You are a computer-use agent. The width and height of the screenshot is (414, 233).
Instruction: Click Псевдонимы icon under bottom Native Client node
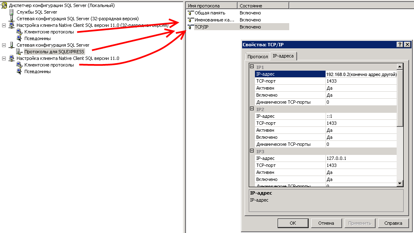(19, 71)
